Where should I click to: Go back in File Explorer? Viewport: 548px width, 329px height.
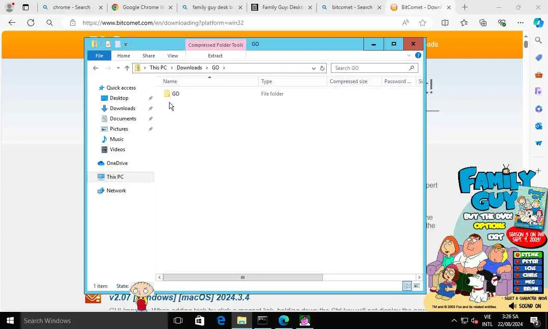click(x=95, y=68)
